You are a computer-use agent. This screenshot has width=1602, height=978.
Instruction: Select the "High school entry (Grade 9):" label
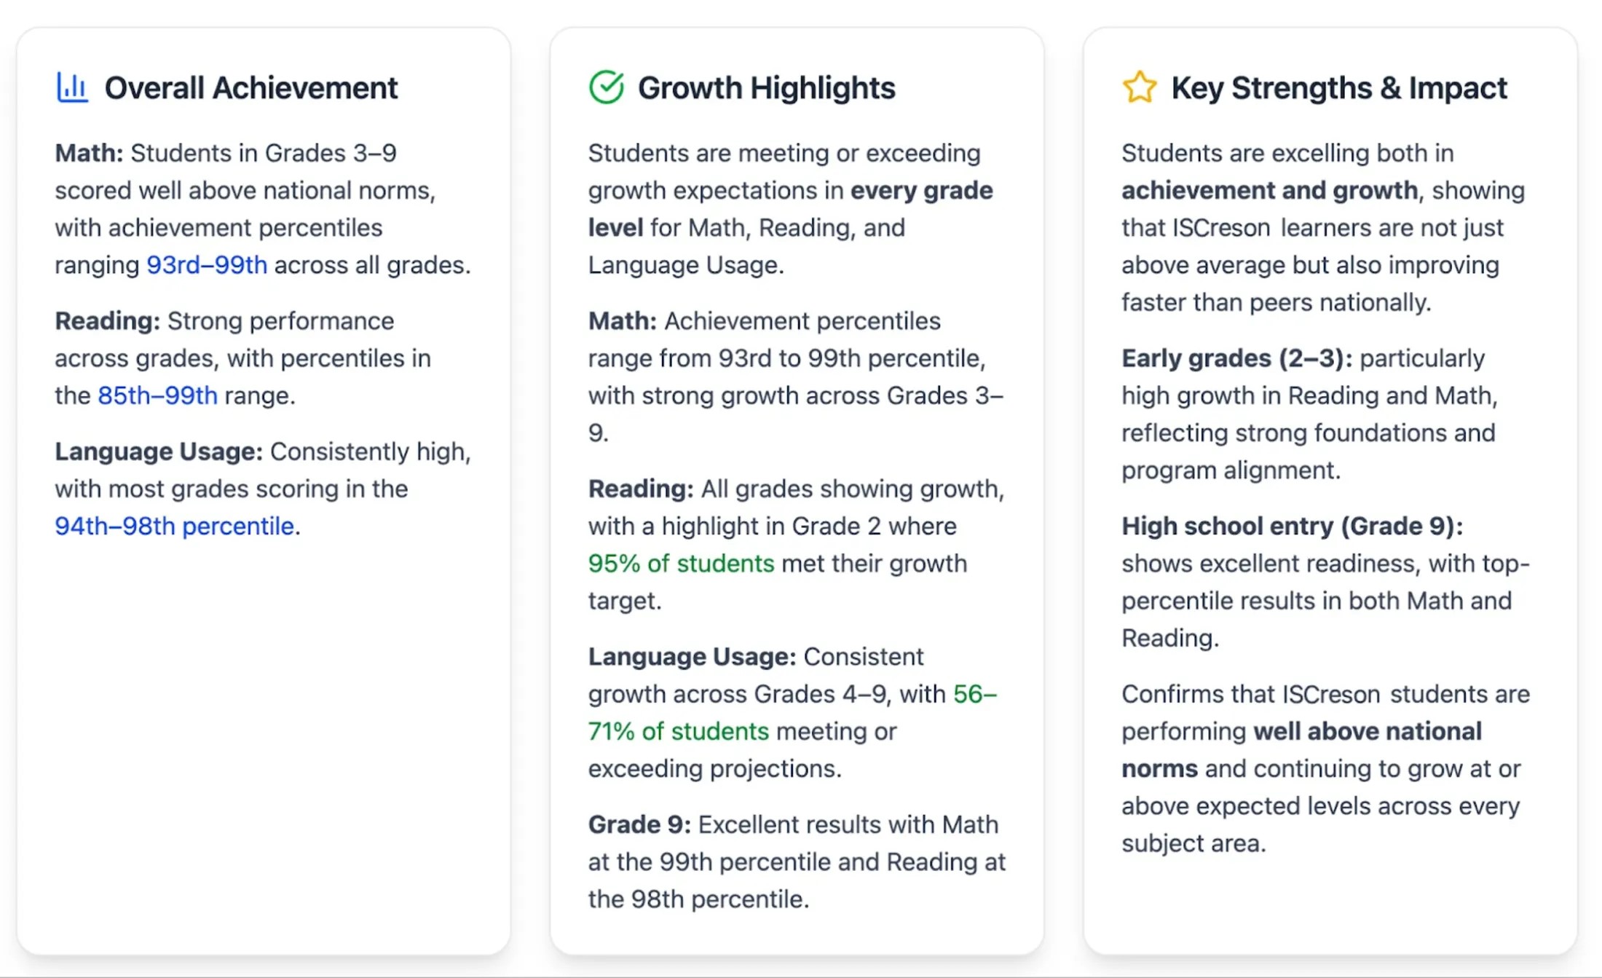[x=1292, y=526]
